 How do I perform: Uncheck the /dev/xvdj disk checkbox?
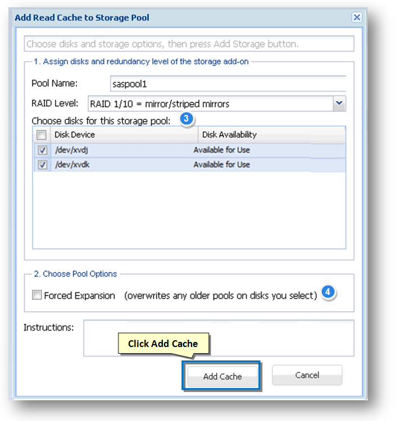click(x=42, y=150)
